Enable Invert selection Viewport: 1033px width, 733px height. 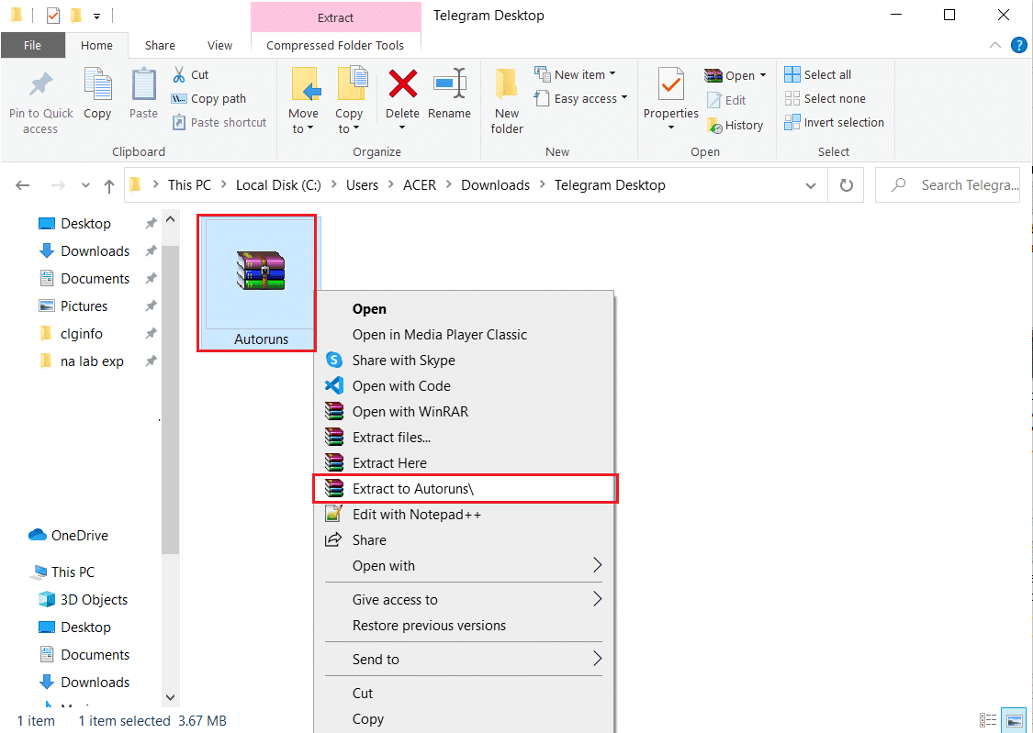[834, 122]
